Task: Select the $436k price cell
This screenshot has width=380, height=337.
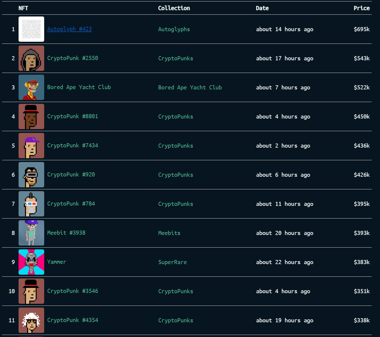Action: coord(362,146)
